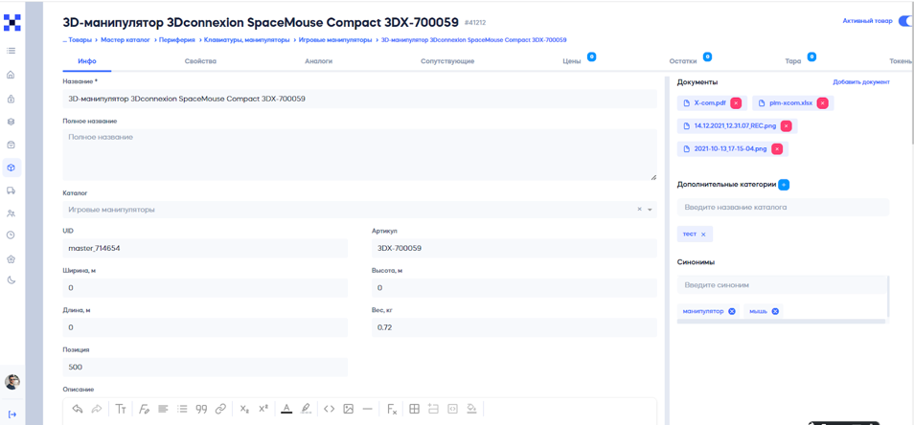Open the delivery truck section in sidebar
Image resolution: width=914 pixels, height=425 pixels.
[x=11, y=190]
